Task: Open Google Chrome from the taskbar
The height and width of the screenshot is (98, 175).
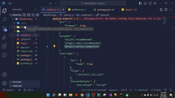Action: click(82, 95)
